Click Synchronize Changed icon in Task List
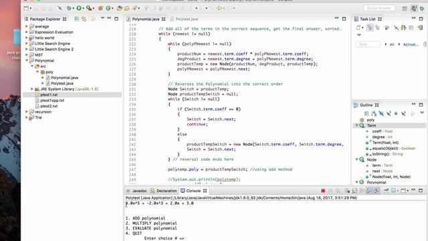This screenshot has height=241, width=428. [x=420, y=27]
